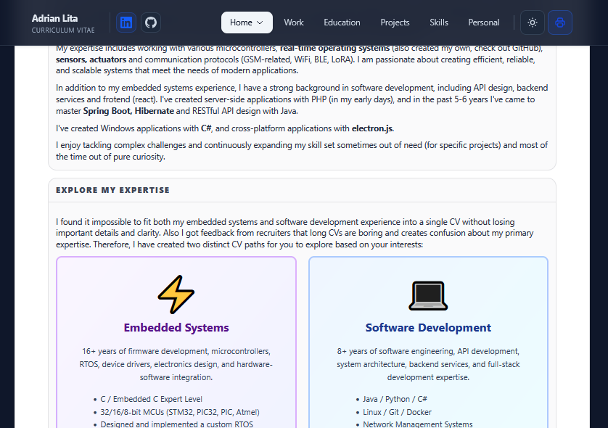Click the print CV printer icon

[560, 22]
